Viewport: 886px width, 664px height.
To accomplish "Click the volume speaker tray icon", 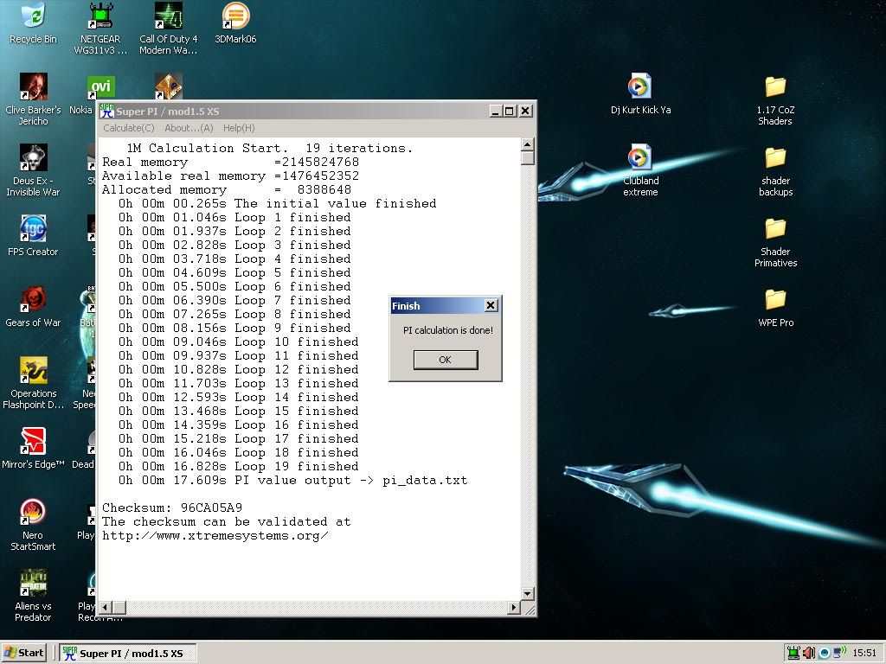I will 809,653.
